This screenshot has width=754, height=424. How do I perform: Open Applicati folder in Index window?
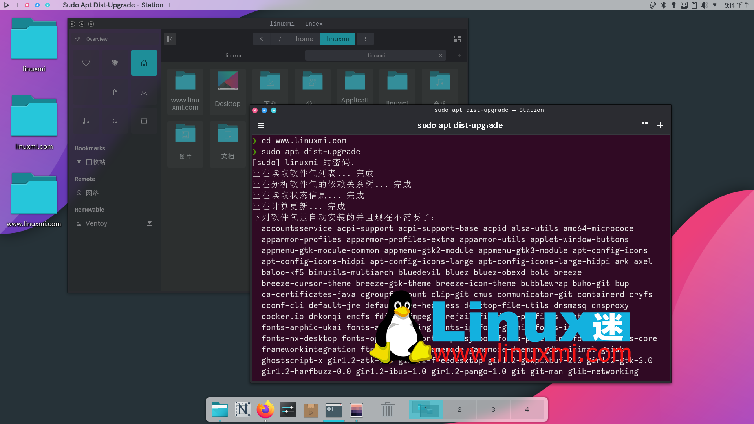(355, 87)
